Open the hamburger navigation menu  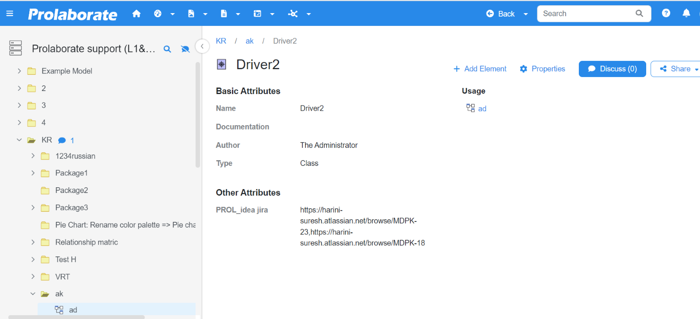(x=10, y=14)
